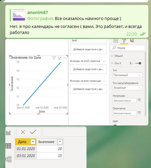The height and width of the screenshot is (168, 151).
Task: Click the янв 02 0:00 axis label
Action: (42, 107)
